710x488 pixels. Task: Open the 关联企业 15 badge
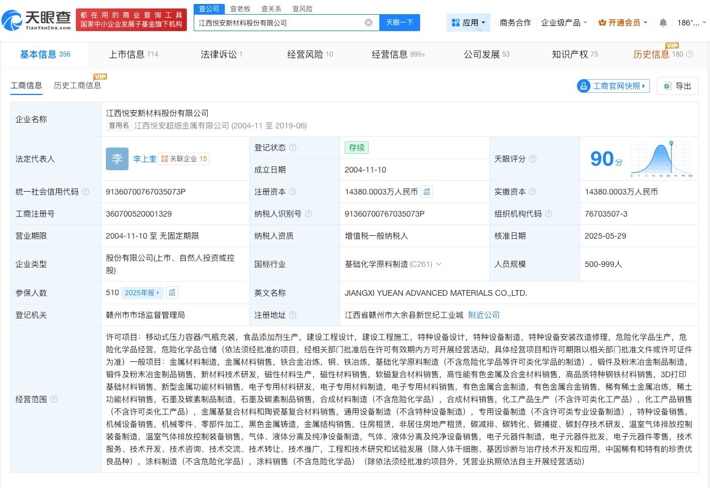tap(183, 159)
